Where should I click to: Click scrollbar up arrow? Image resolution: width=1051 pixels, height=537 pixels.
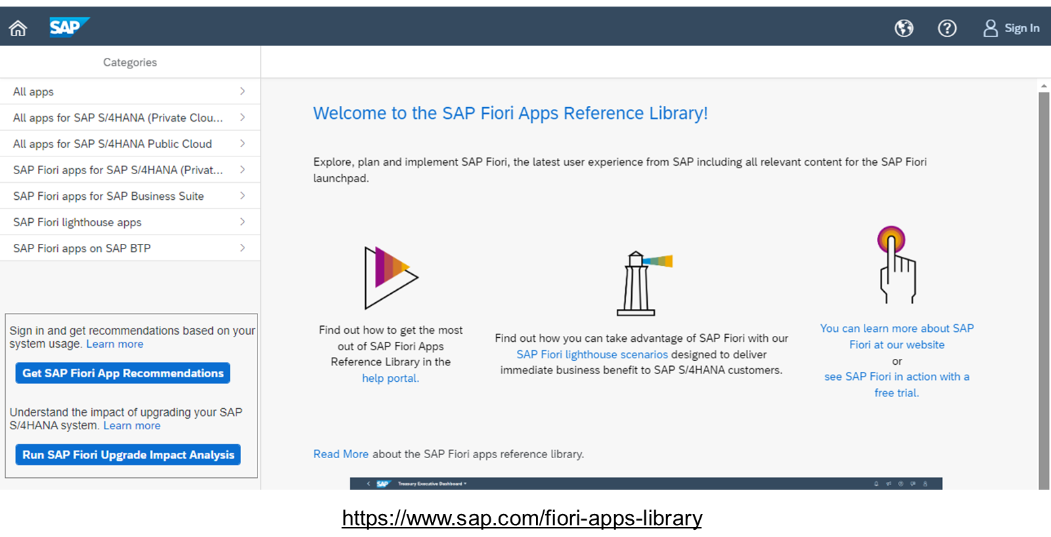pyautogui.click(x=1044, y=85)
